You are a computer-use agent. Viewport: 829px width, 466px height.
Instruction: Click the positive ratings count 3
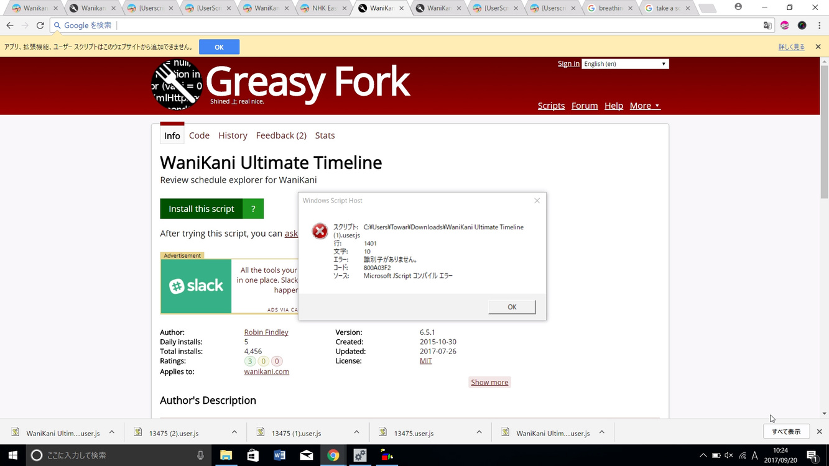pyautogui.click(x=250, y=361)
